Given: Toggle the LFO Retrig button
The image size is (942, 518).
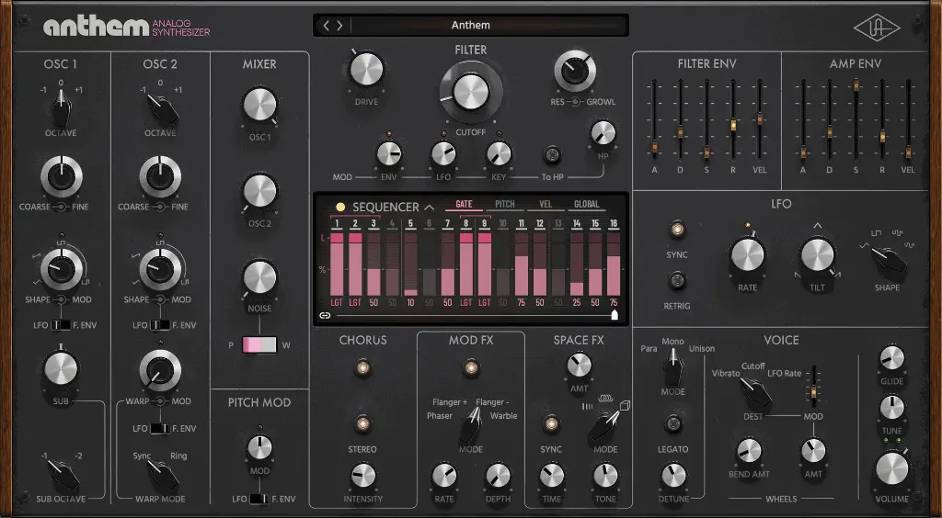Looking at the screenshot, I should pos(677,280).
